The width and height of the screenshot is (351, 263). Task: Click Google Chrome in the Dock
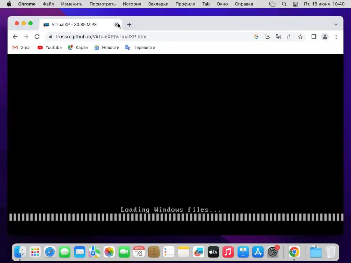click(294, 252)
